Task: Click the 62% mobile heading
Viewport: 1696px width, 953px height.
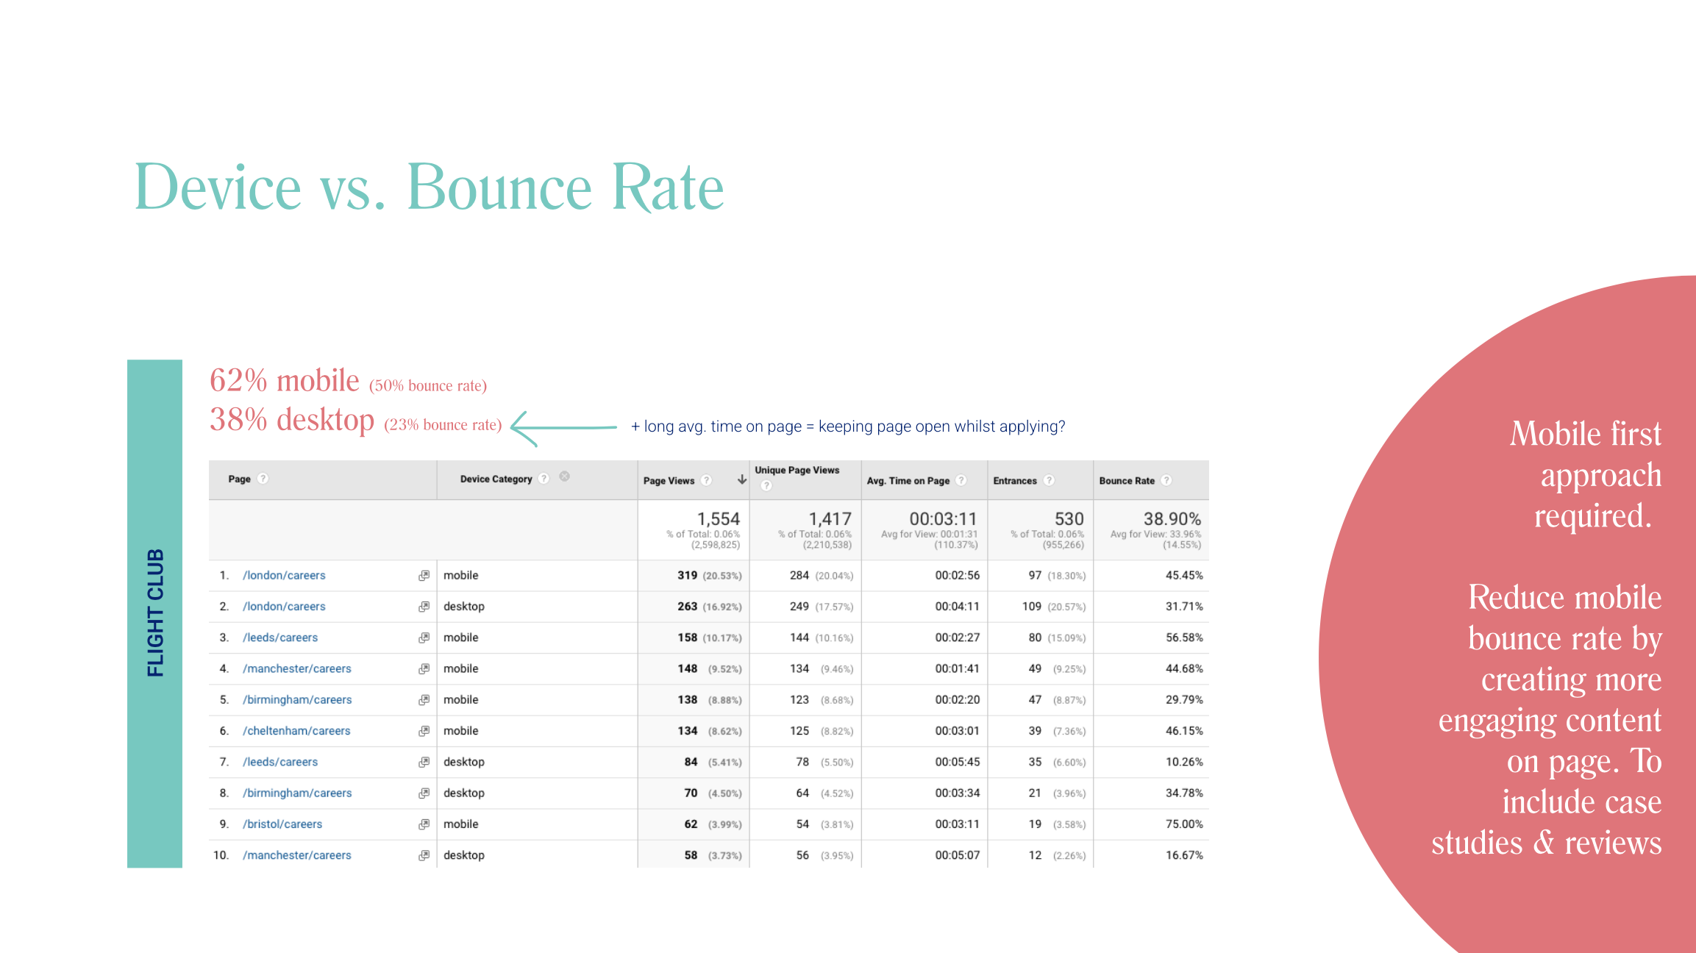Action: pyautogui.click(x=285, y=380)
